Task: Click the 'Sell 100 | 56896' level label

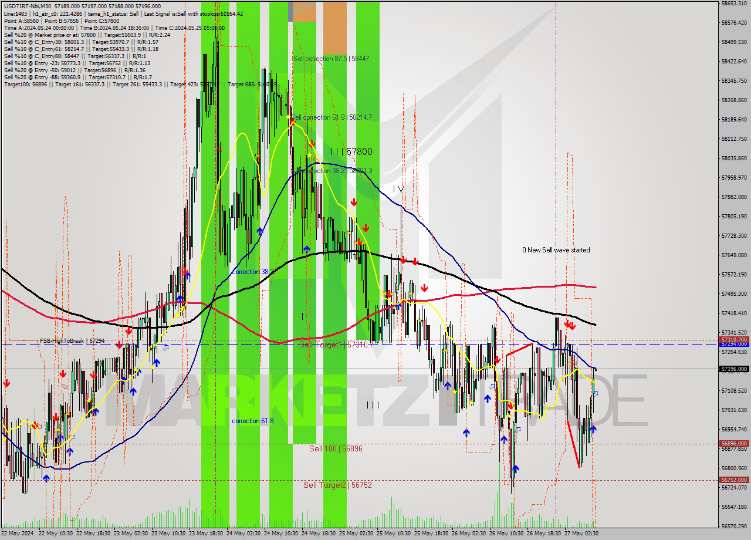Action: click(336, 448)
